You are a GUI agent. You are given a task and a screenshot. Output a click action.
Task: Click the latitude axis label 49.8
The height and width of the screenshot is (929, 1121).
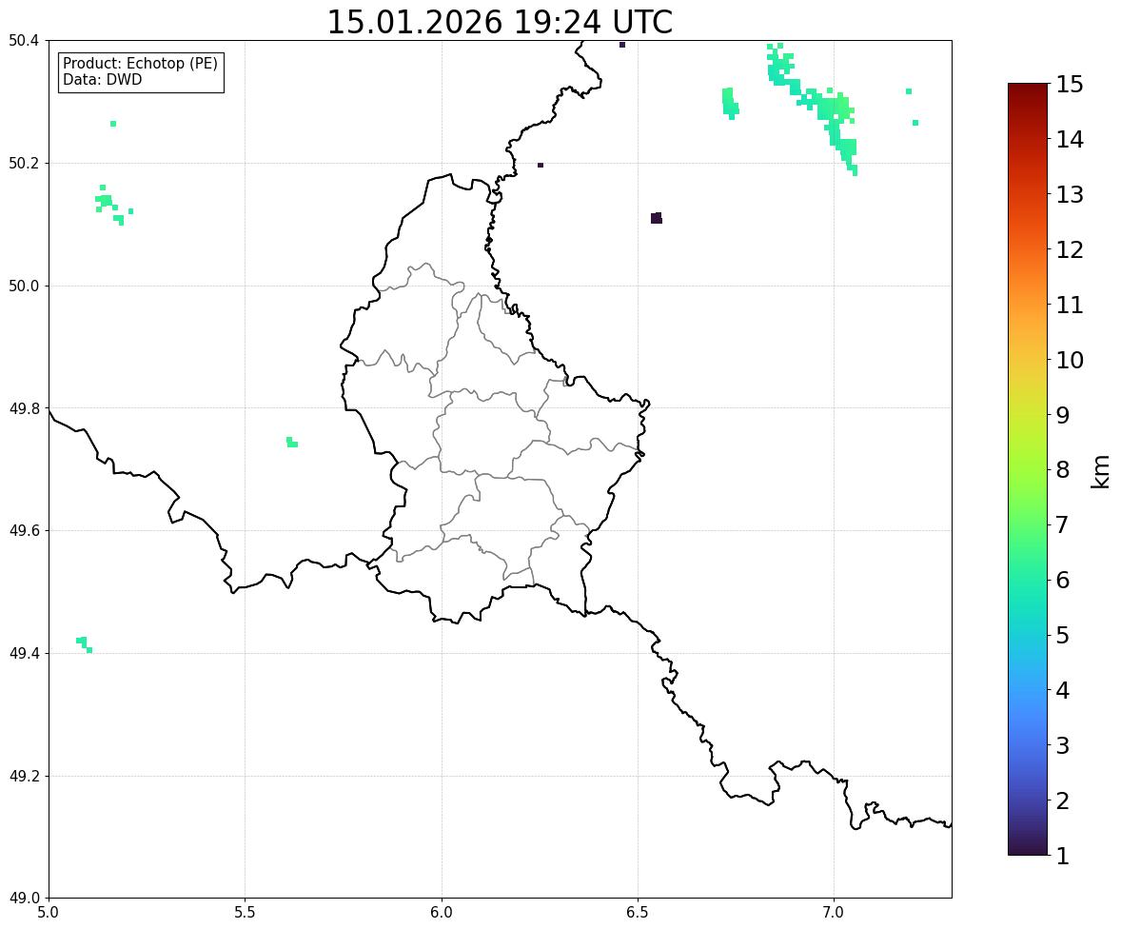(x=25, y=408)
